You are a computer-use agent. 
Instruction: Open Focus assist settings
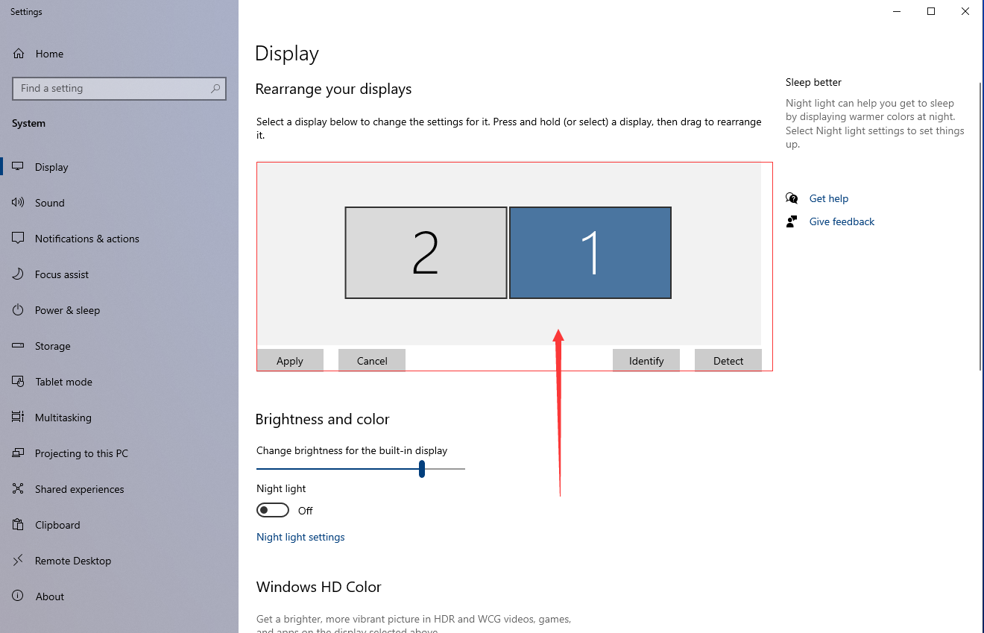click(62, 274)
